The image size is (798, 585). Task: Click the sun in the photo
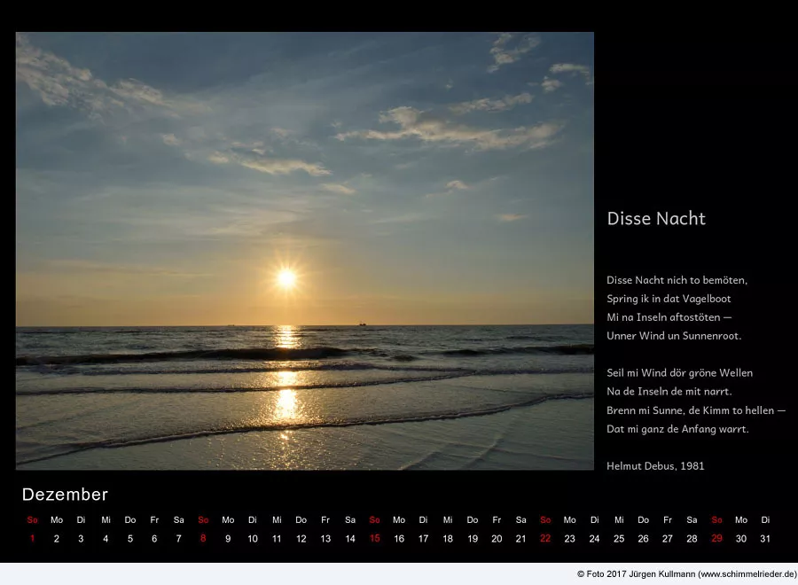286,278
